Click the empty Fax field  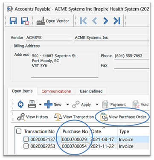131,66
